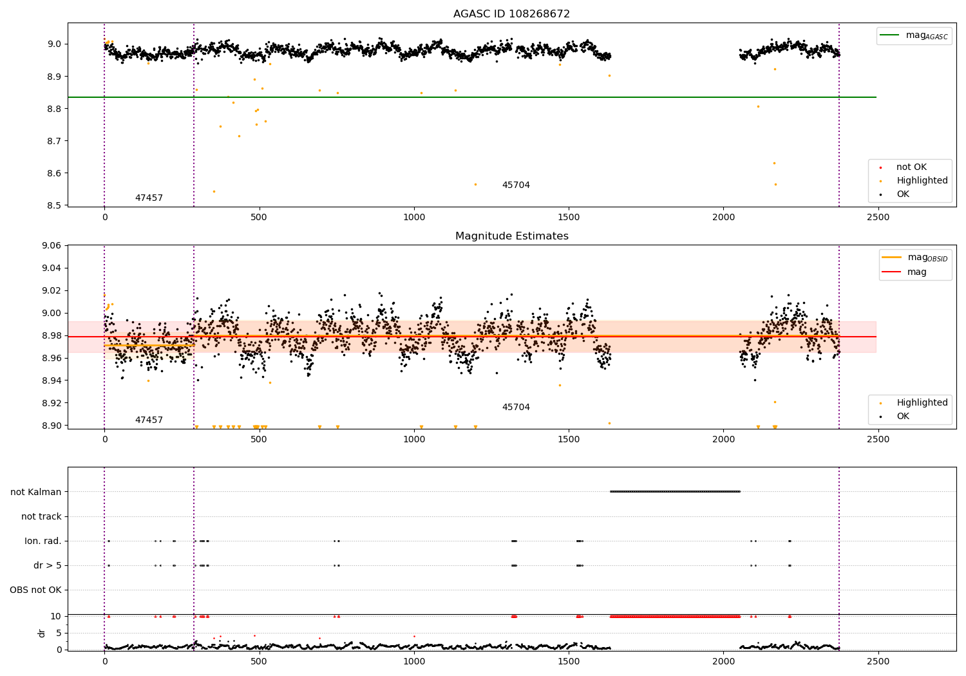Image resolution: width=966 pixels, height=676 pixels.
Task: Click the green mag AGASC horizontal line
Action: click(x=472, y=97)
